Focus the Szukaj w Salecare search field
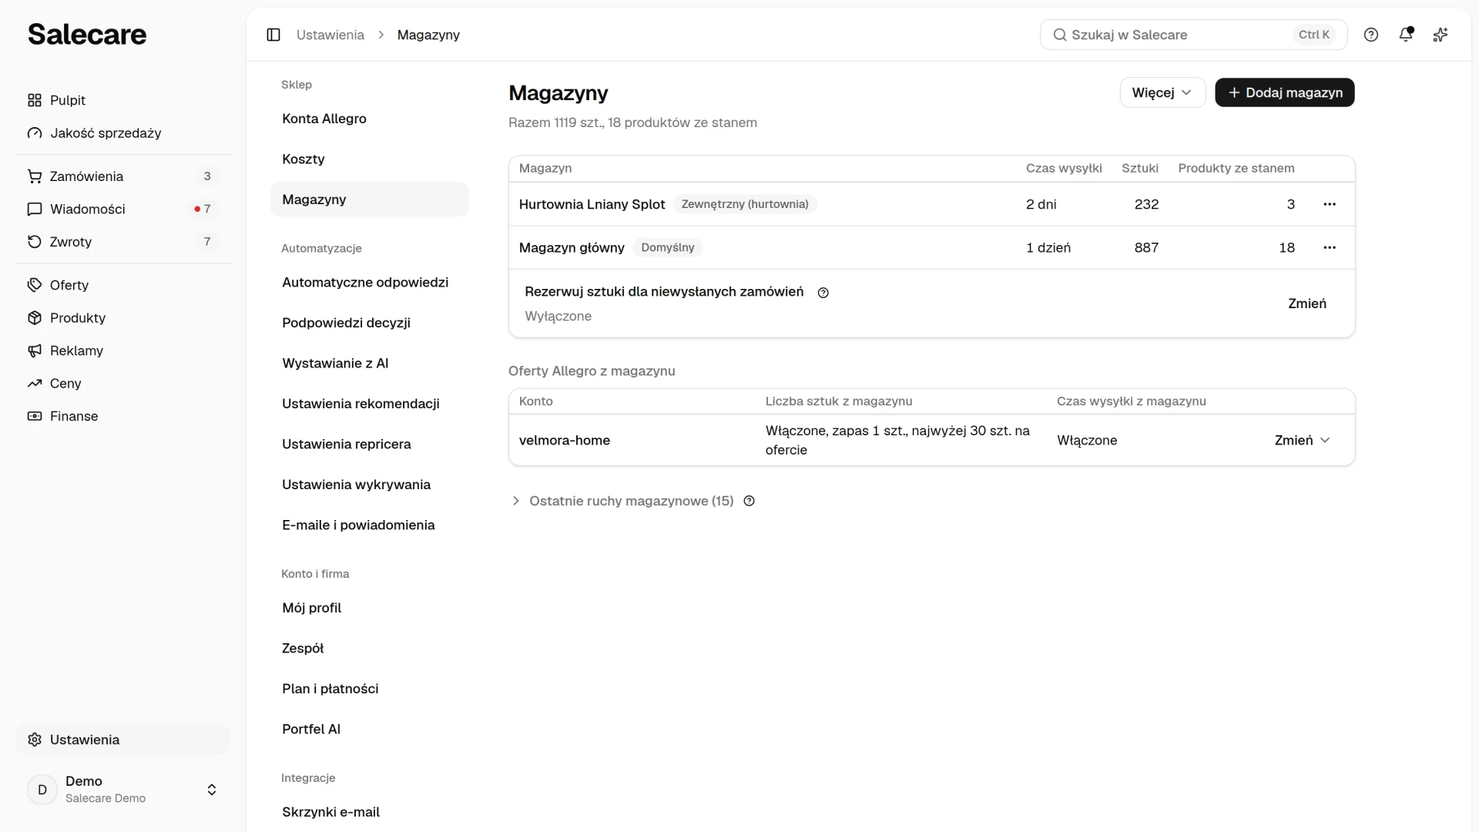The image size is (1479, 832). [1193, 35]
